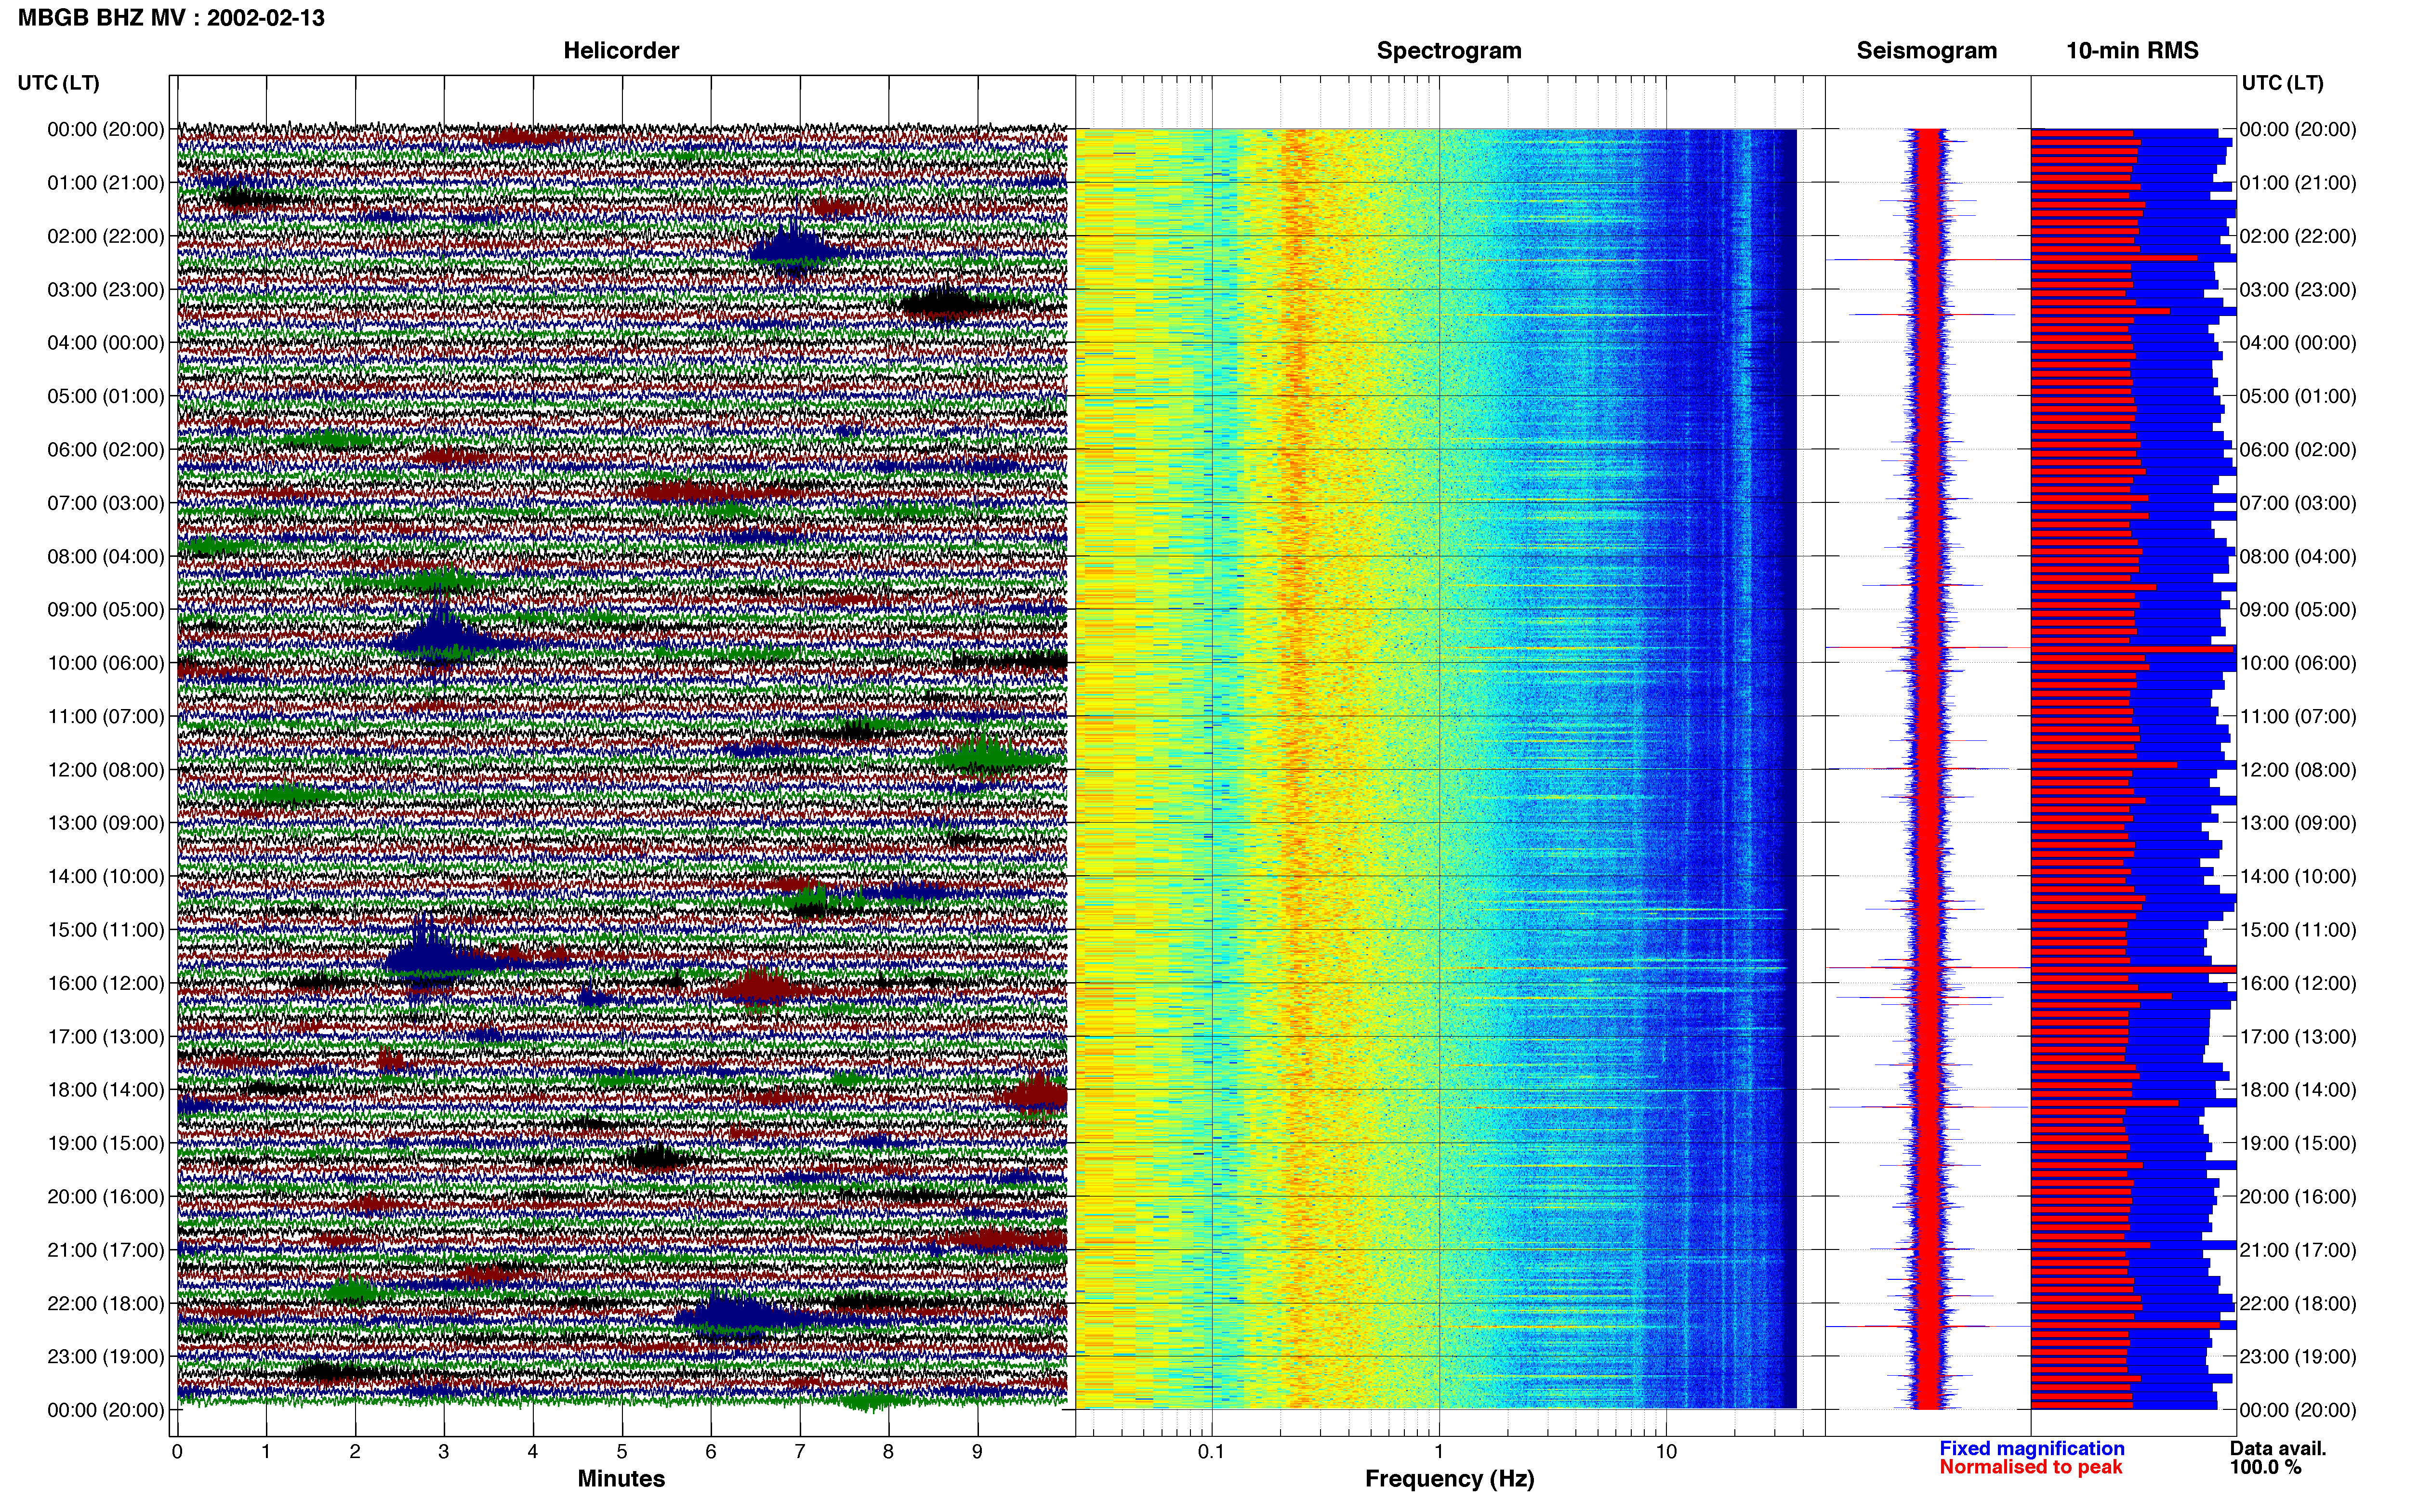Click the full-width red RMS bar just before 10:00
The image size is (2418, 1512).
click(x=2132, y=650)
